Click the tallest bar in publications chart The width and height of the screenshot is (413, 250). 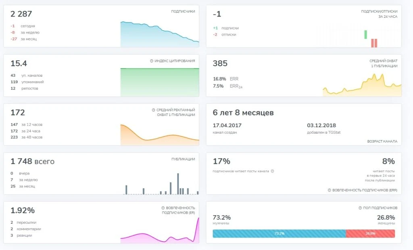178,184
